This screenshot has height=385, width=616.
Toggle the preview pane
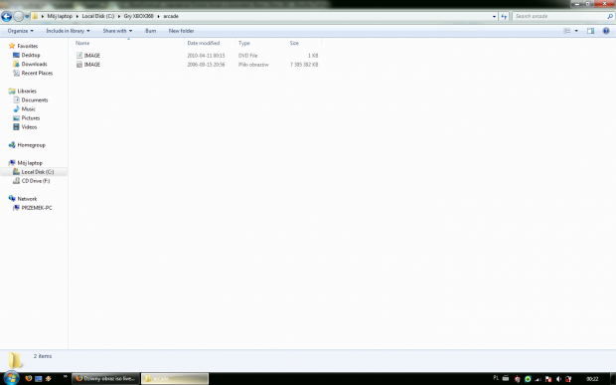(x=590, y=31)
